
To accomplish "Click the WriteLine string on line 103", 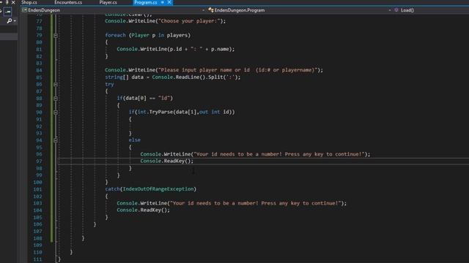I will [255, 203].
